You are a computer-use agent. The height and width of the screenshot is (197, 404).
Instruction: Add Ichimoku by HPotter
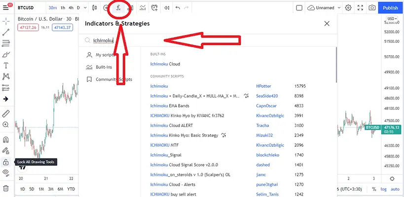159,86
